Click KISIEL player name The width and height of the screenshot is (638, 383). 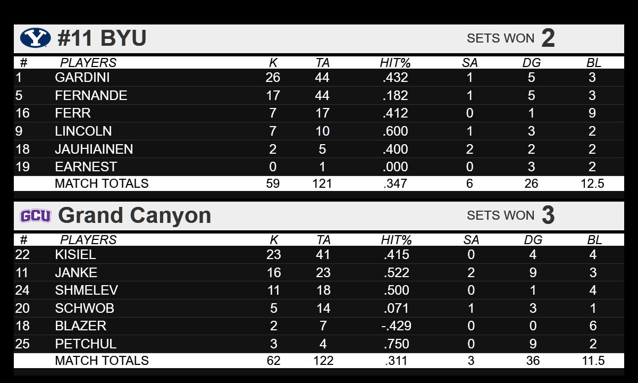pyautogui.click(x=75, y=255)
